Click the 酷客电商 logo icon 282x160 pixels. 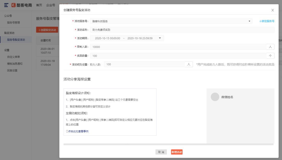coord(14,5)
